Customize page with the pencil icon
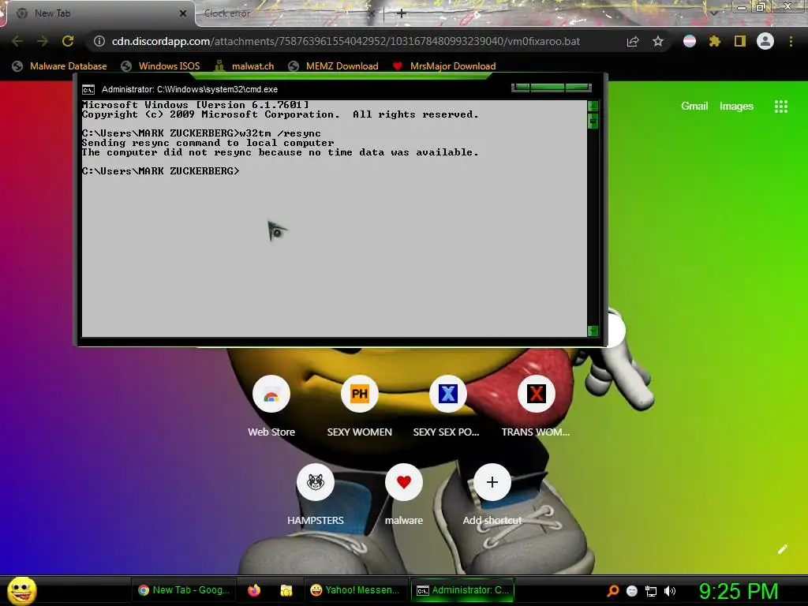This screenshot has height=606, width=808. [783, 549]
